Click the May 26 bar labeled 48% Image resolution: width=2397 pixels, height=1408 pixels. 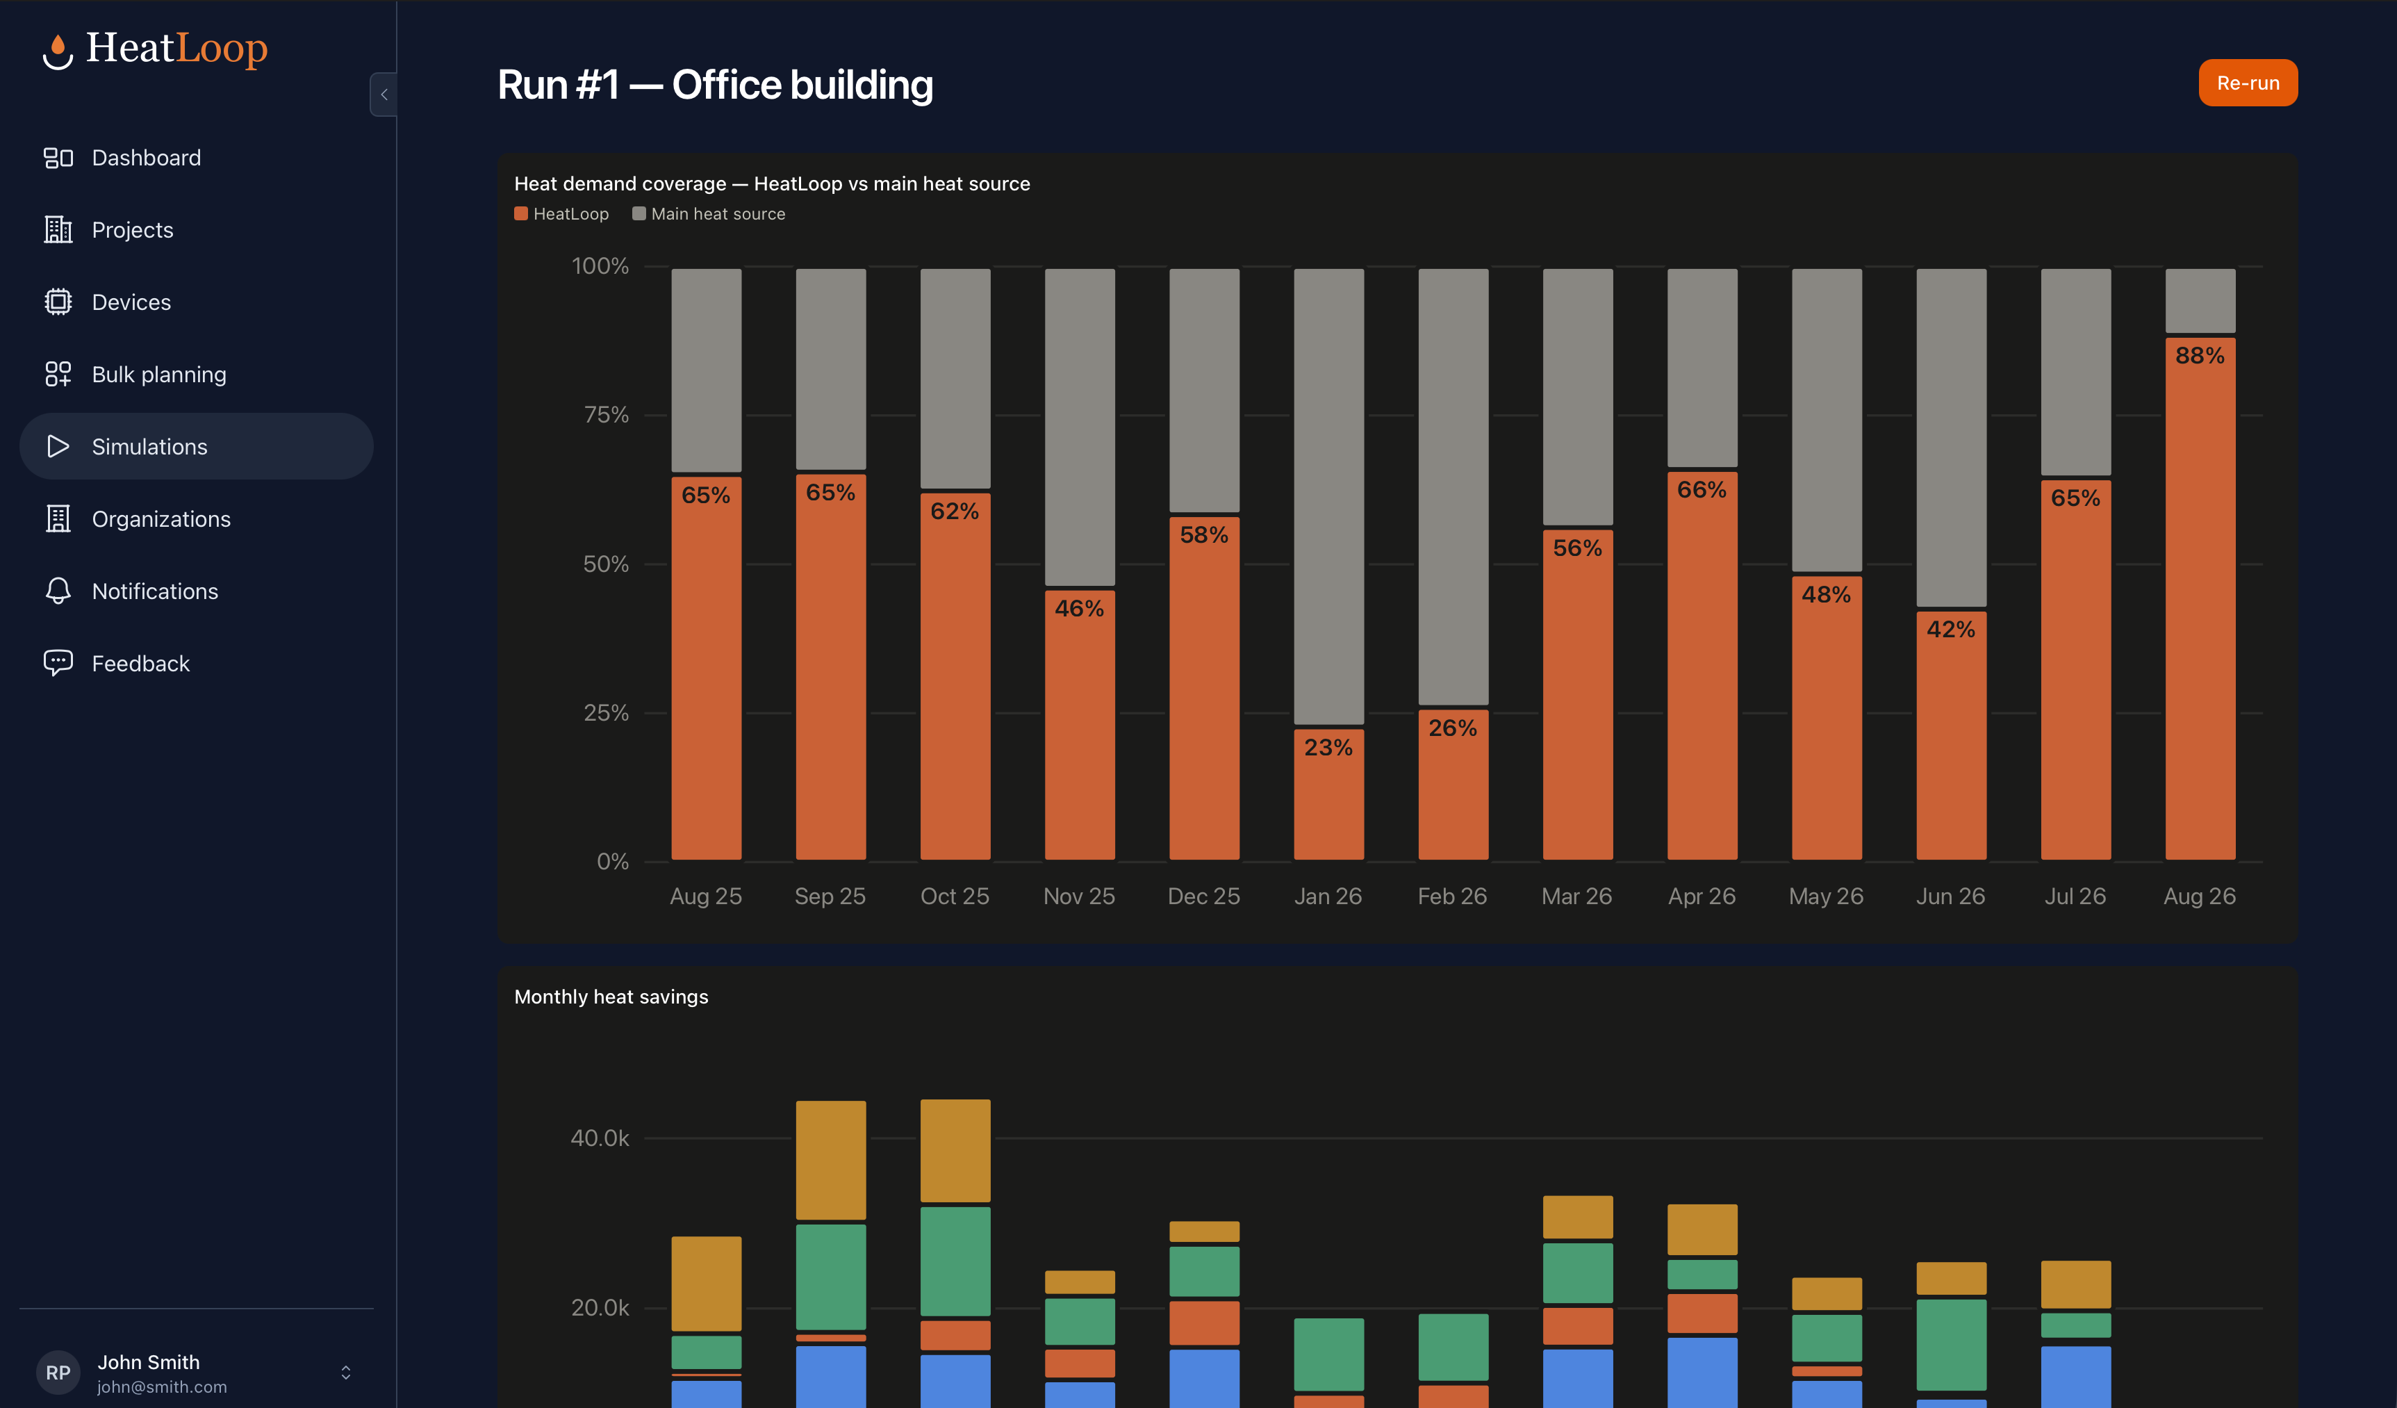tap(1827, 719)
